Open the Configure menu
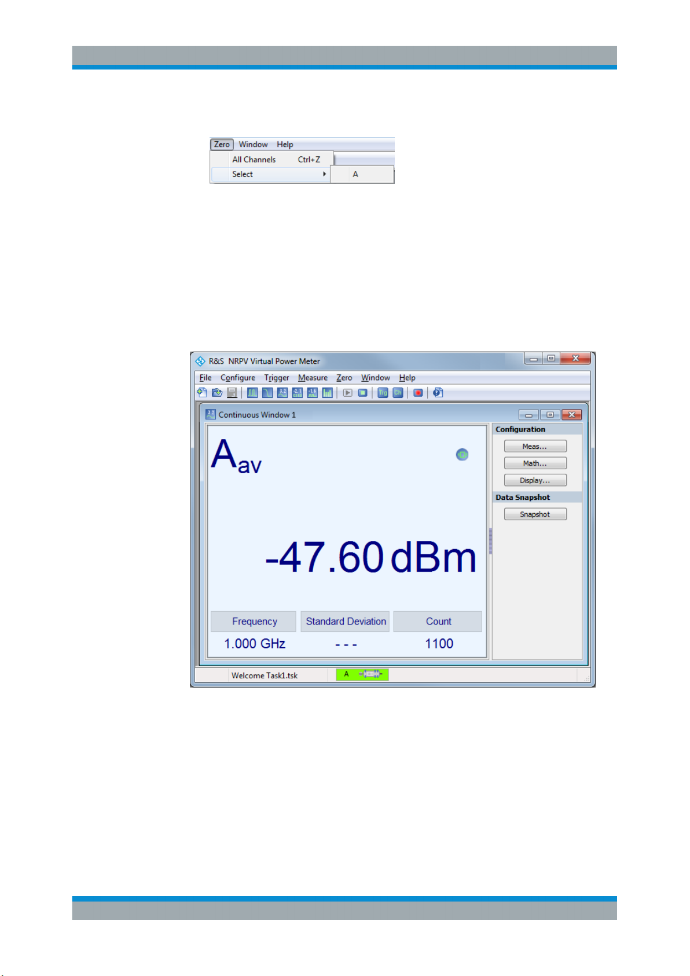The image size is (690, 976). [238, 378]
